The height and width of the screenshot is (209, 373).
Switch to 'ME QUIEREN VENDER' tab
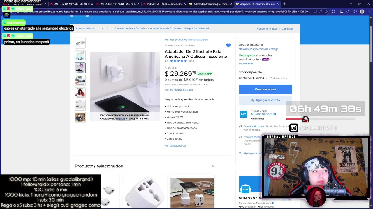click(x=117, y=4)
